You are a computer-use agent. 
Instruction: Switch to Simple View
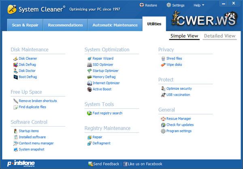pyautogui.click(x=184, y=36)
